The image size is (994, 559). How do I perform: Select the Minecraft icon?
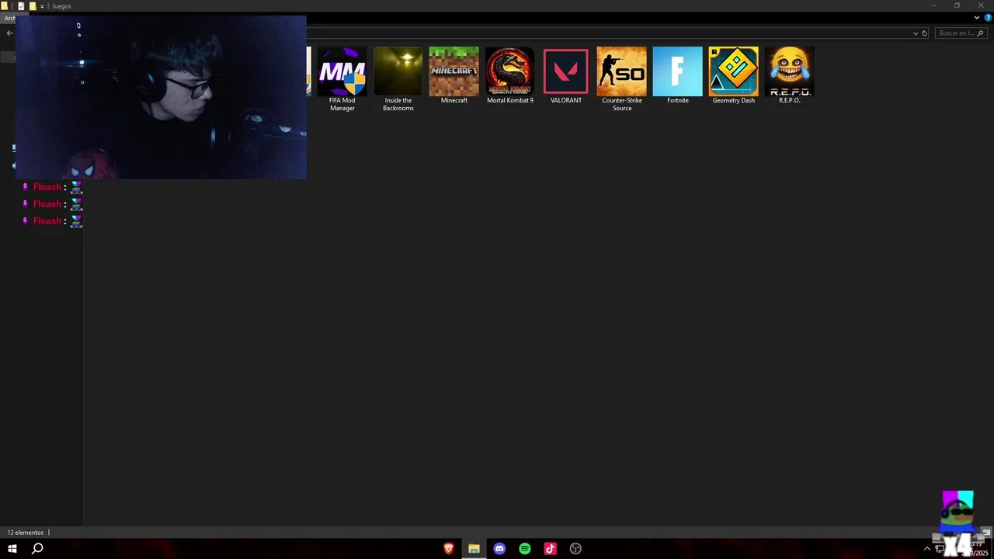[x=454, y=71]
